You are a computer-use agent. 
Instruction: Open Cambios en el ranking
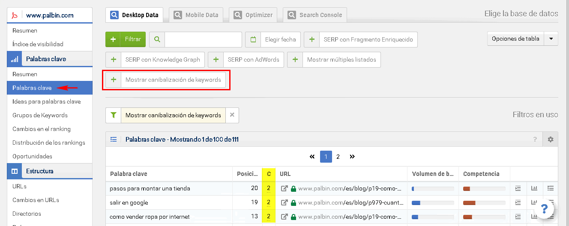coord(42,129)
